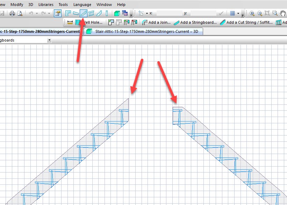Expand the view toolbar overflow options
Image resolution: width=287 pixels, height=205 pixels.
131,15
